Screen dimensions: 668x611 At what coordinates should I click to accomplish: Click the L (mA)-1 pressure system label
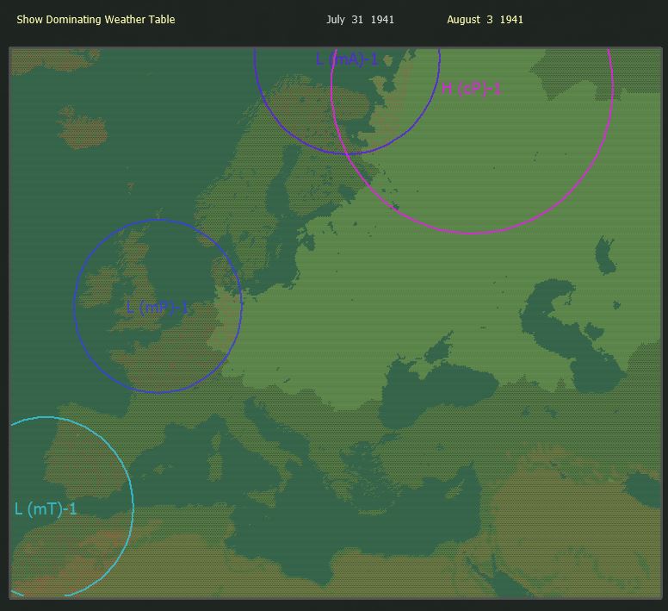[347, 59]
